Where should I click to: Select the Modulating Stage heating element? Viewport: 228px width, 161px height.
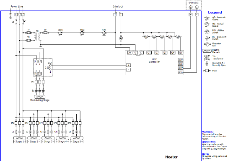[39, 97]
